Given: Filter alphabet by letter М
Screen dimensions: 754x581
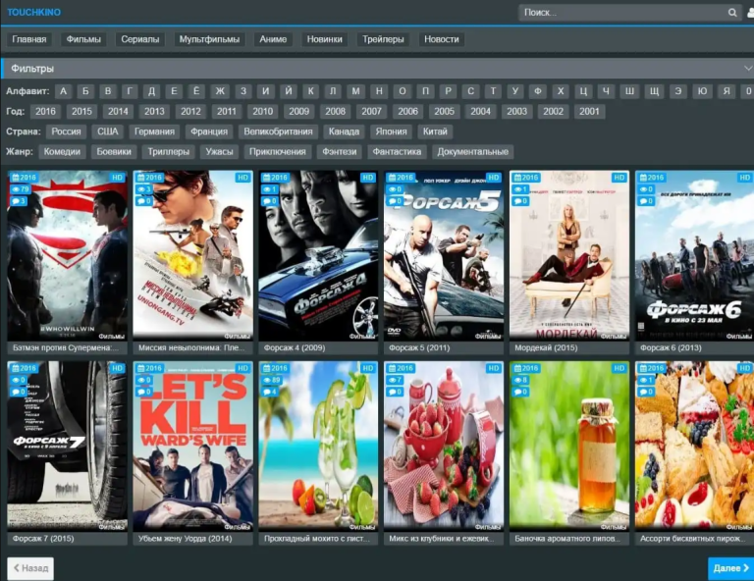Looking at the screenshot, I should click(355, 91).
